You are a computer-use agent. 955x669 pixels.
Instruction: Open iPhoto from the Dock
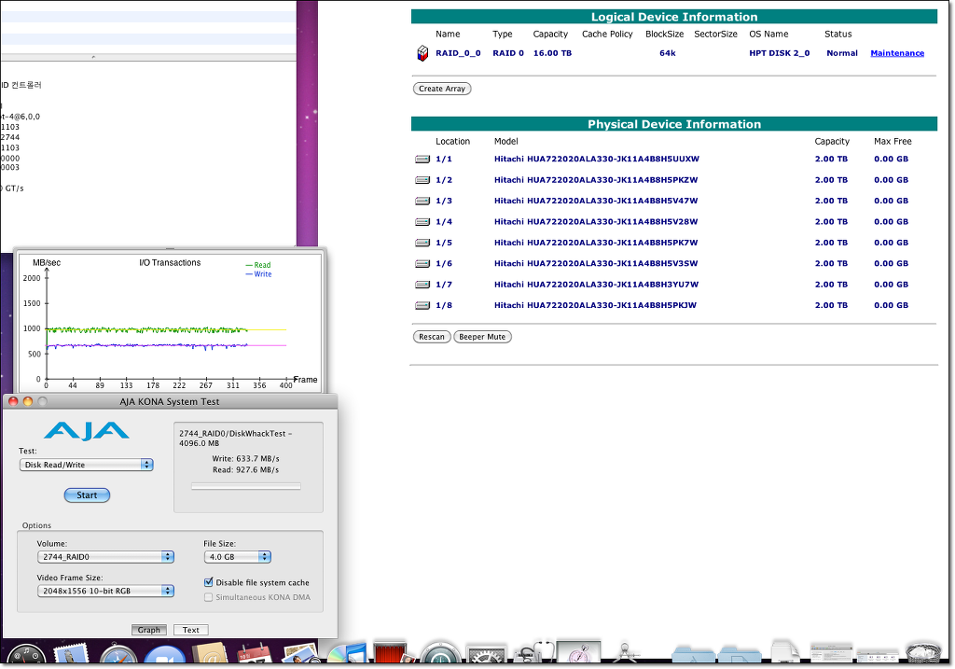(x=300, y=654)
